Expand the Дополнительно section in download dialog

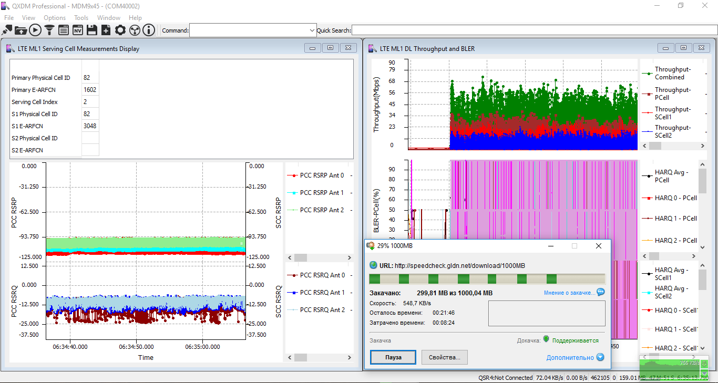tap(575, 357)
